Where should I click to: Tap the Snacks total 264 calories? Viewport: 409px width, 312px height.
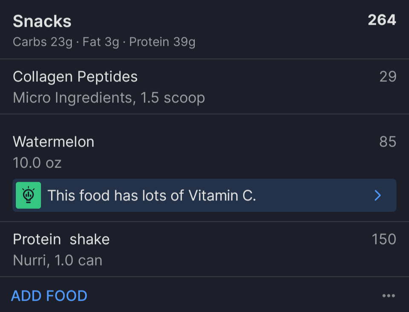coord(382,20)
